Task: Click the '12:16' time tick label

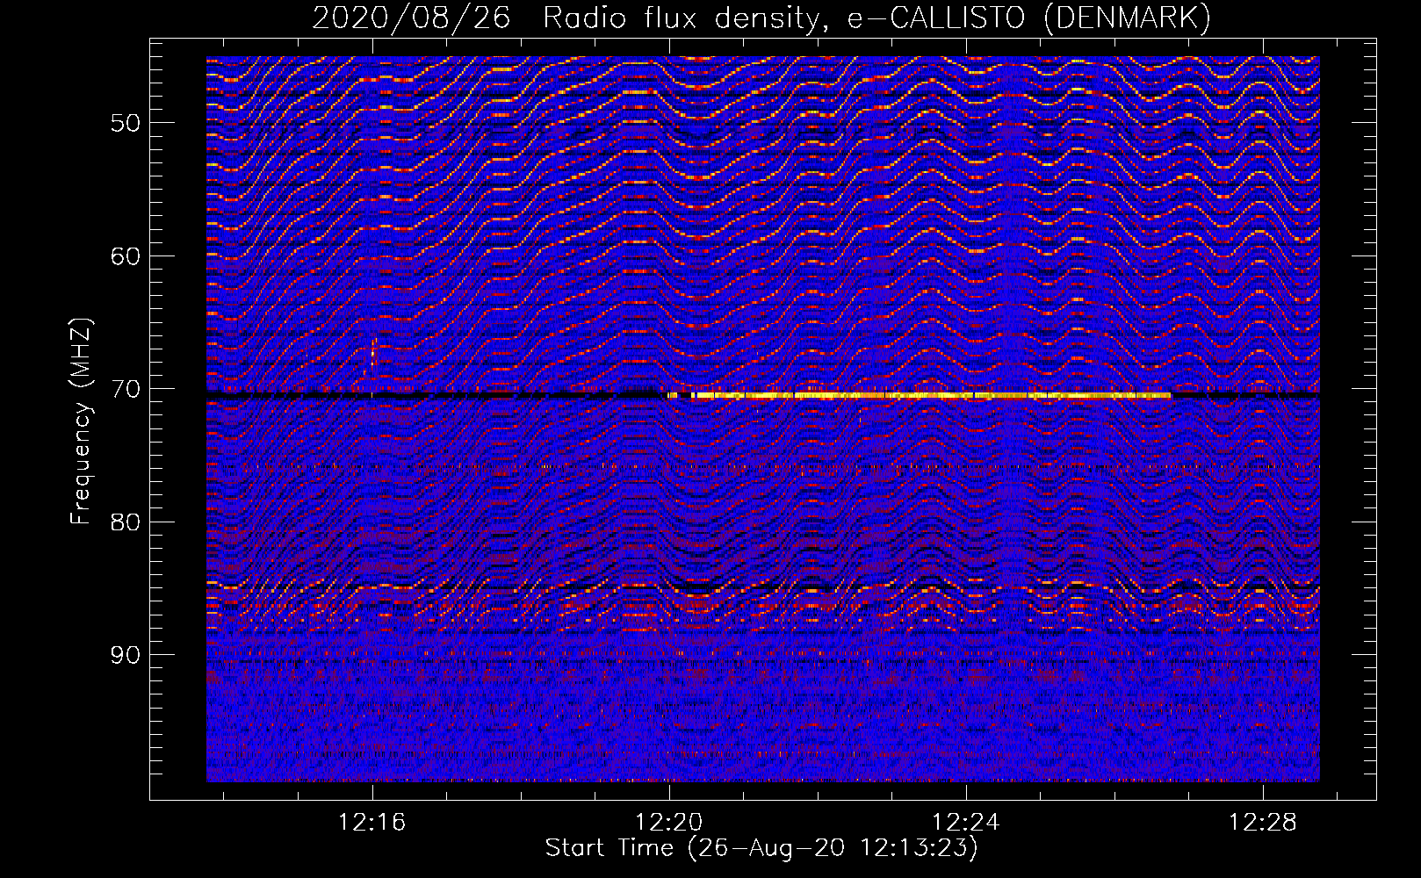Action: tap(372, 823)
